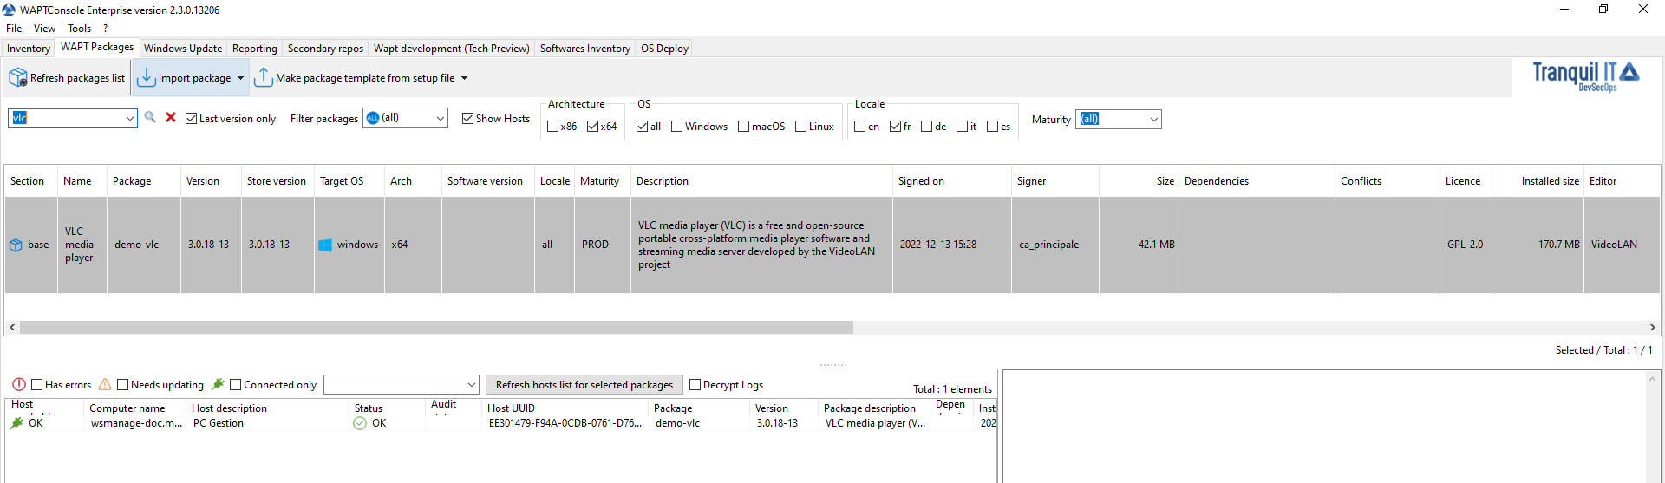Screen dimensions: 1665x483
Task: Click the Refresh packages list icon
Action: [x=17, y=78]
